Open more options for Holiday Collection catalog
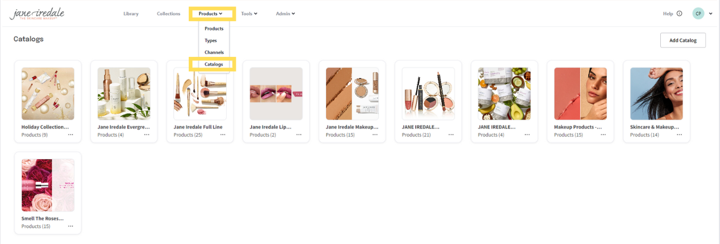The width and height of the screenshot is (720, 244). (x=70, y=135)
